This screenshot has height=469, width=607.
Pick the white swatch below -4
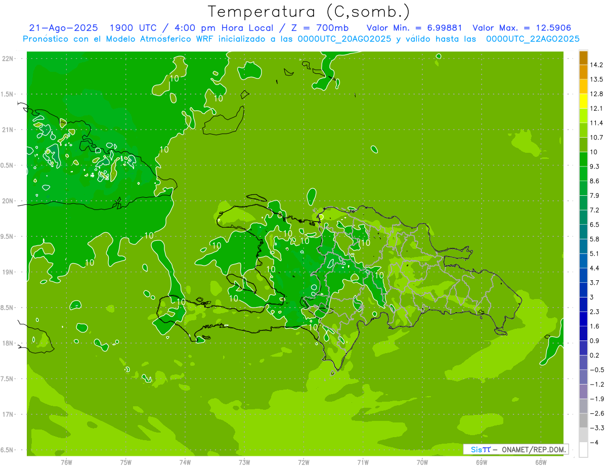583,450
